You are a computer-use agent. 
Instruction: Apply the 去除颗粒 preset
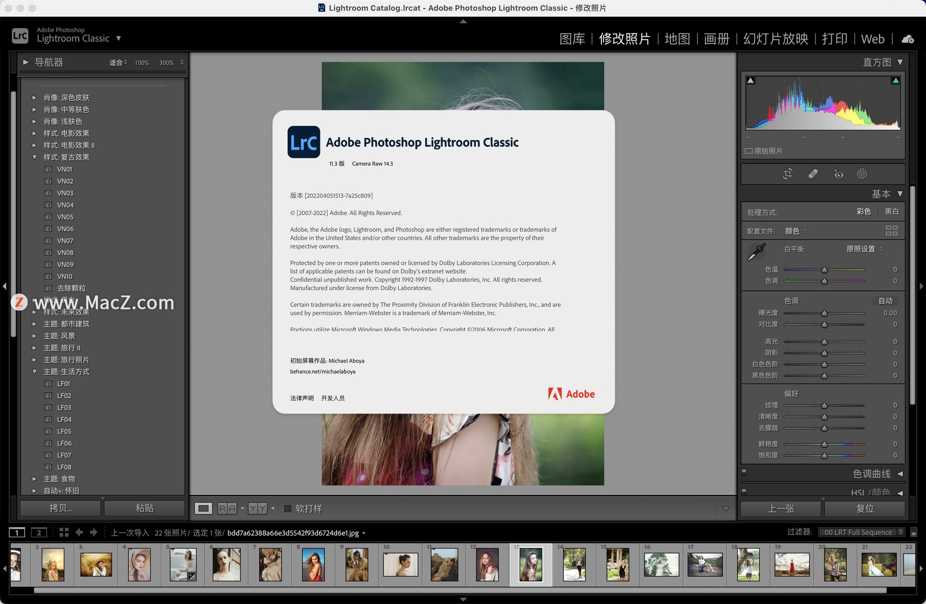pyautogui.click(x=71, y=288)
